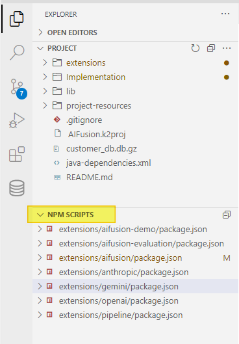
Task: Open the Extensions view icon
Action: pyautogui.click(x=17, y=154)
